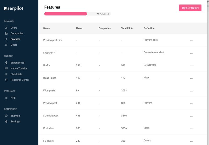Click the Userpilot logo
The width and height of the screenshot is (209, 145).
14,8
